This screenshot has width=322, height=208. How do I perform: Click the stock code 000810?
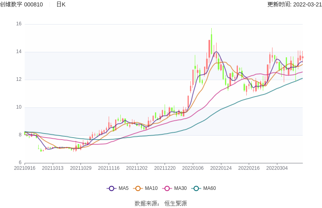(x=33, y=4)
